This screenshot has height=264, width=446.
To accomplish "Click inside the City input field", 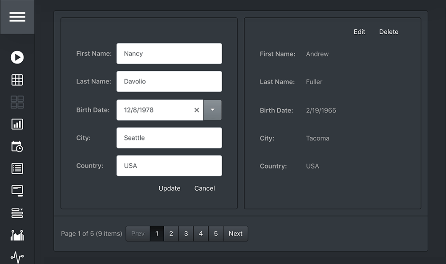I will coord(169,138).
